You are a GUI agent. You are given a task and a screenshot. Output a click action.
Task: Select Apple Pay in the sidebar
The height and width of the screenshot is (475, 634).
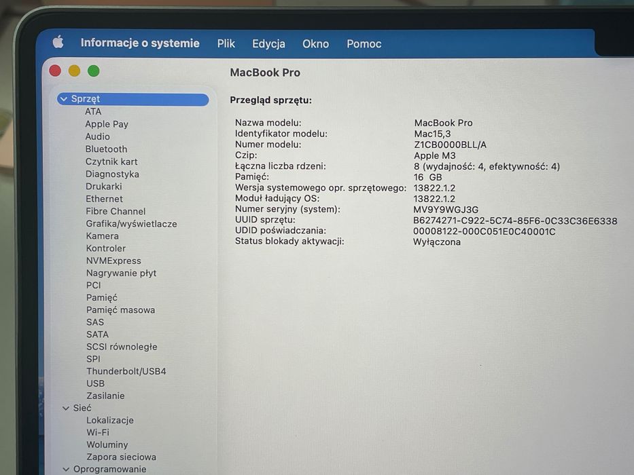(107, 124)
